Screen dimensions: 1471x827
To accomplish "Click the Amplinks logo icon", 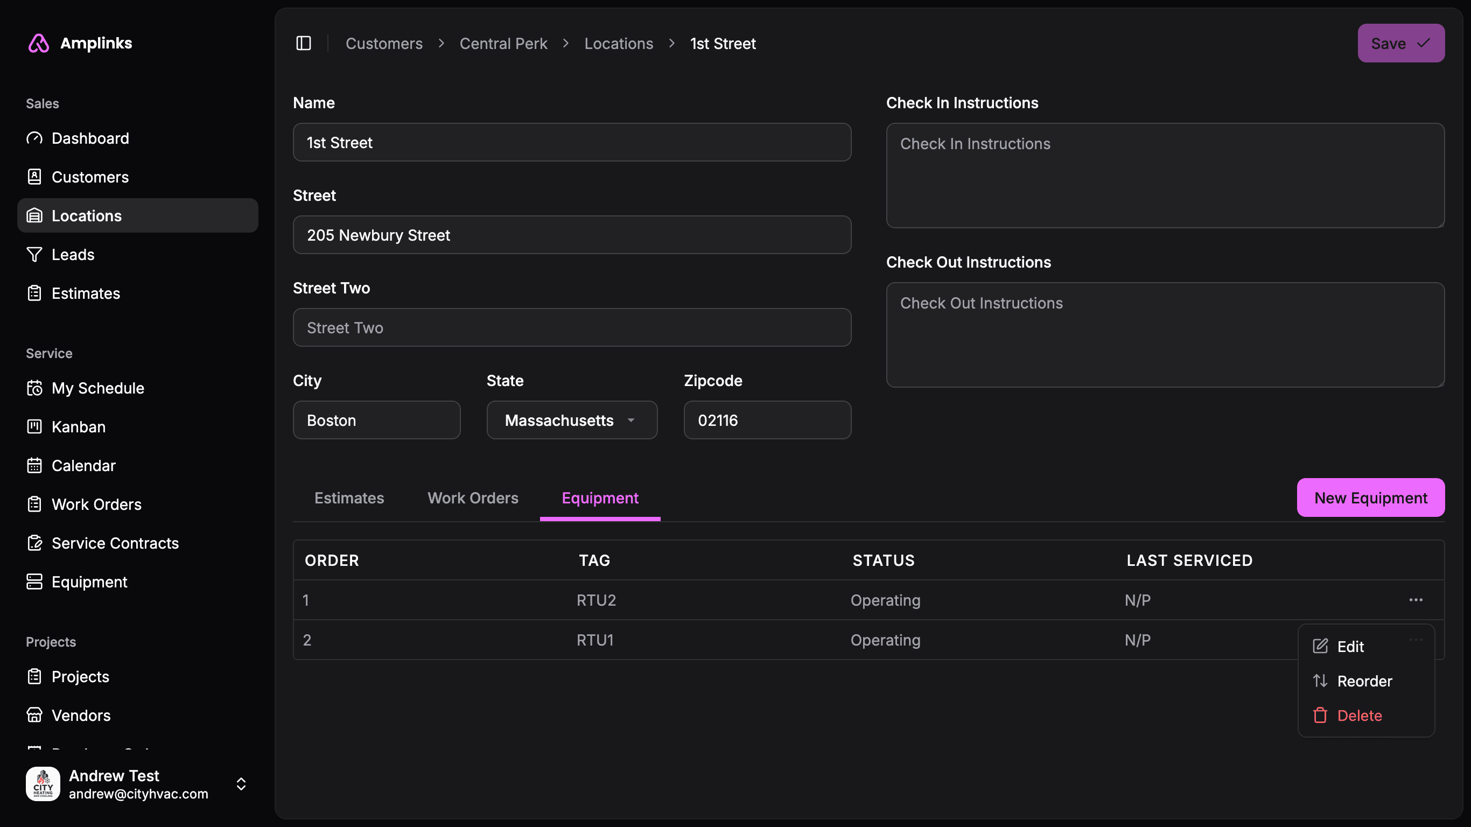I will tap(39, 44).
